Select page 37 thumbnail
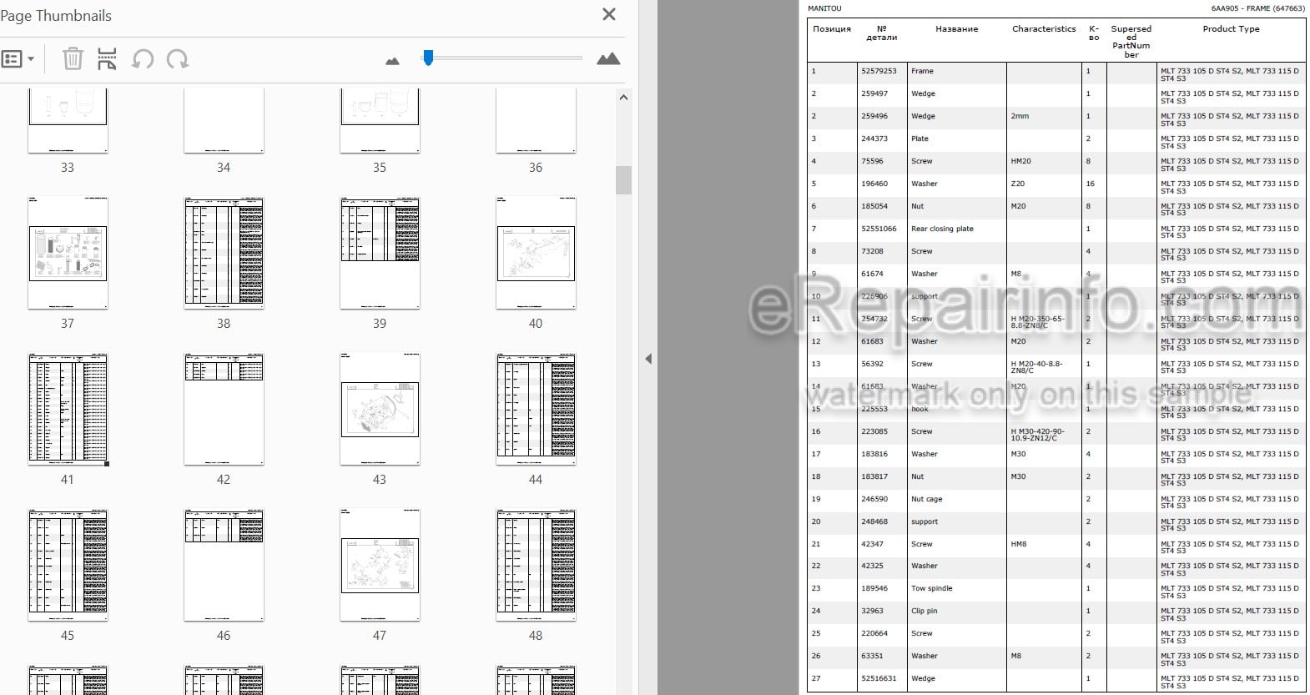 click(x=68, y=253)
